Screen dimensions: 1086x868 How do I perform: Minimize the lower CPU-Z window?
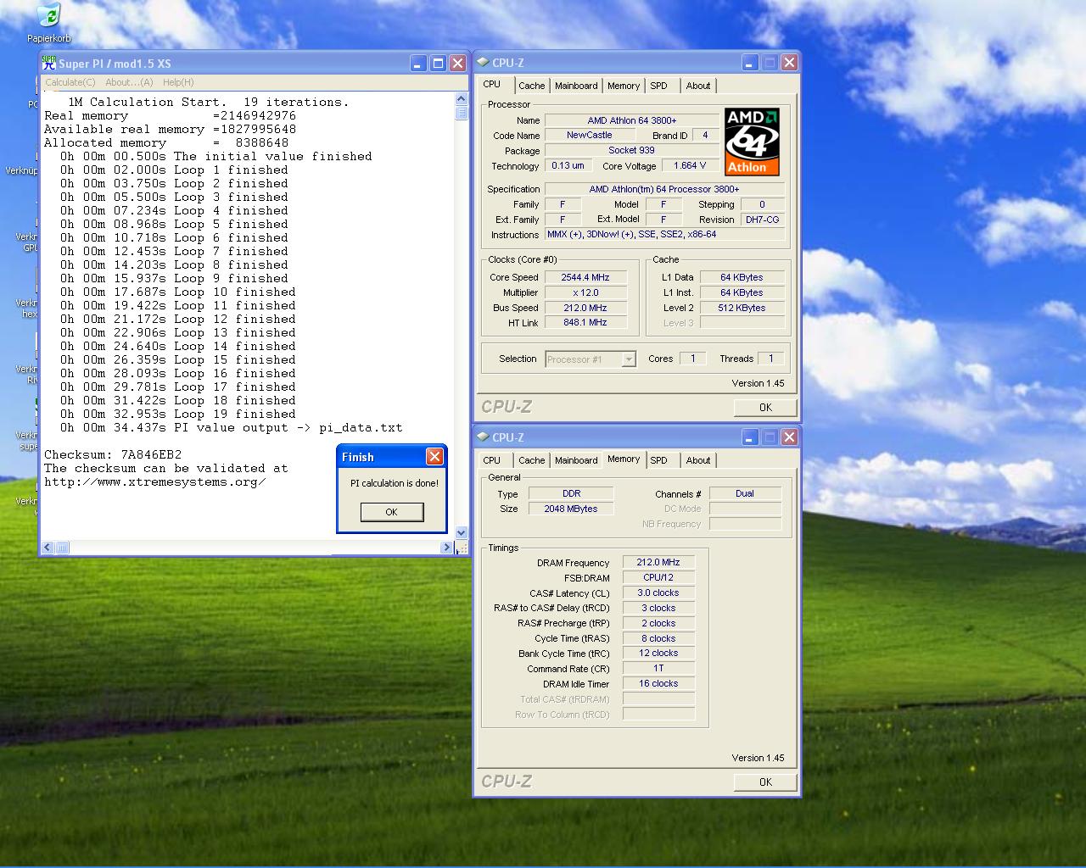(x=750, y=437)
